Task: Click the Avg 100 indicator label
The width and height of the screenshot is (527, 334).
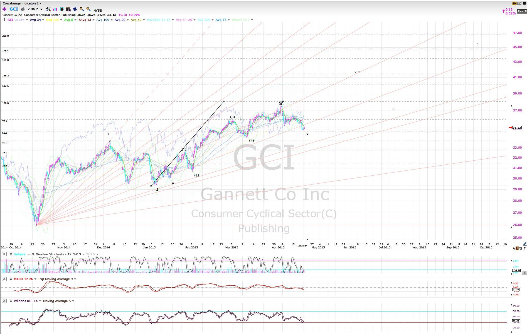Action: tap(103, 20)
